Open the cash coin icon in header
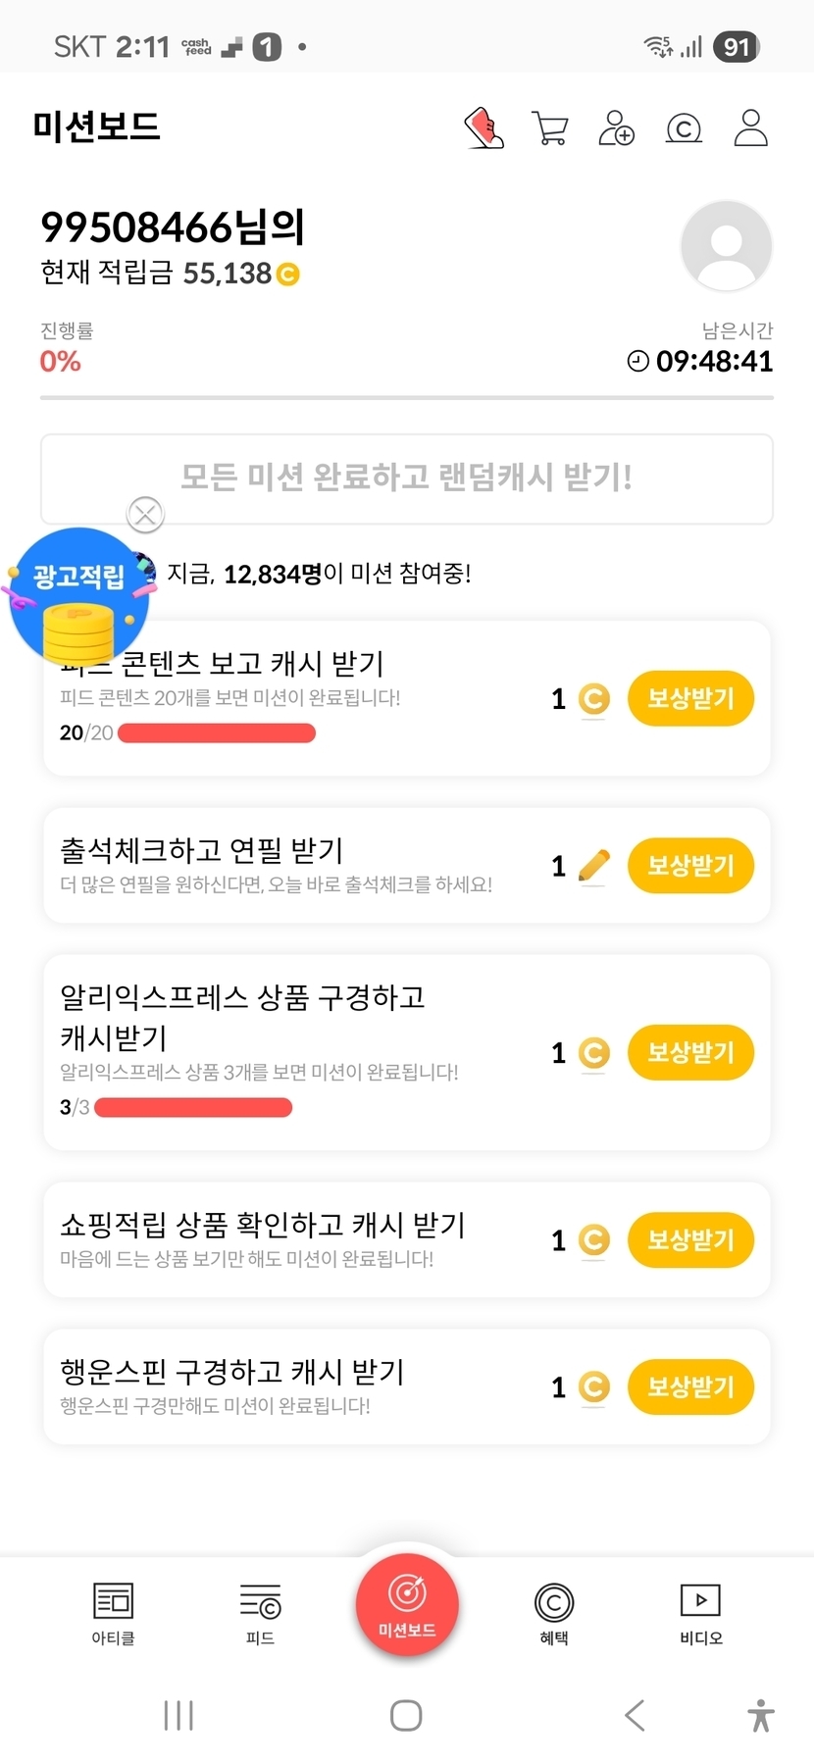The image size is (814, 1763). [x=684, y=128]
